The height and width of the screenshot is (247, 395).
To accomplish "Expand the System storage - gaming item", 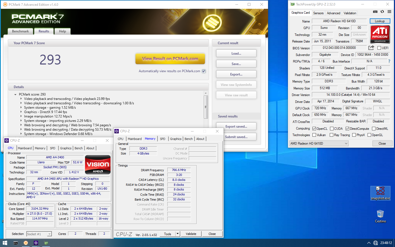I will coord(21,108).
